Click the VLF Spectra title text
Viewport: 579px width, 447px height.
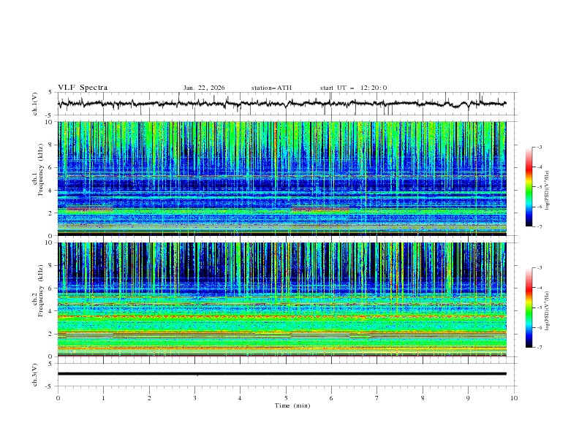pos(83,88)
